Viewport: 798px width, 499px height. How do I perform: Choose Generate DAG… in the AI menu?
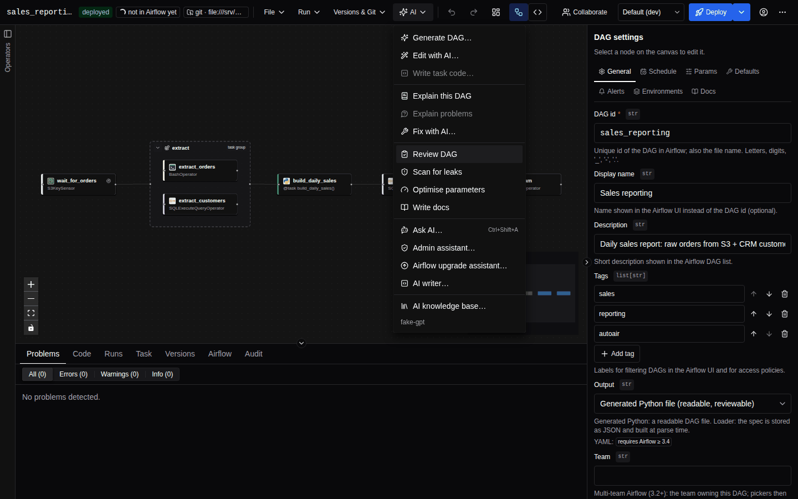(459, 38)
